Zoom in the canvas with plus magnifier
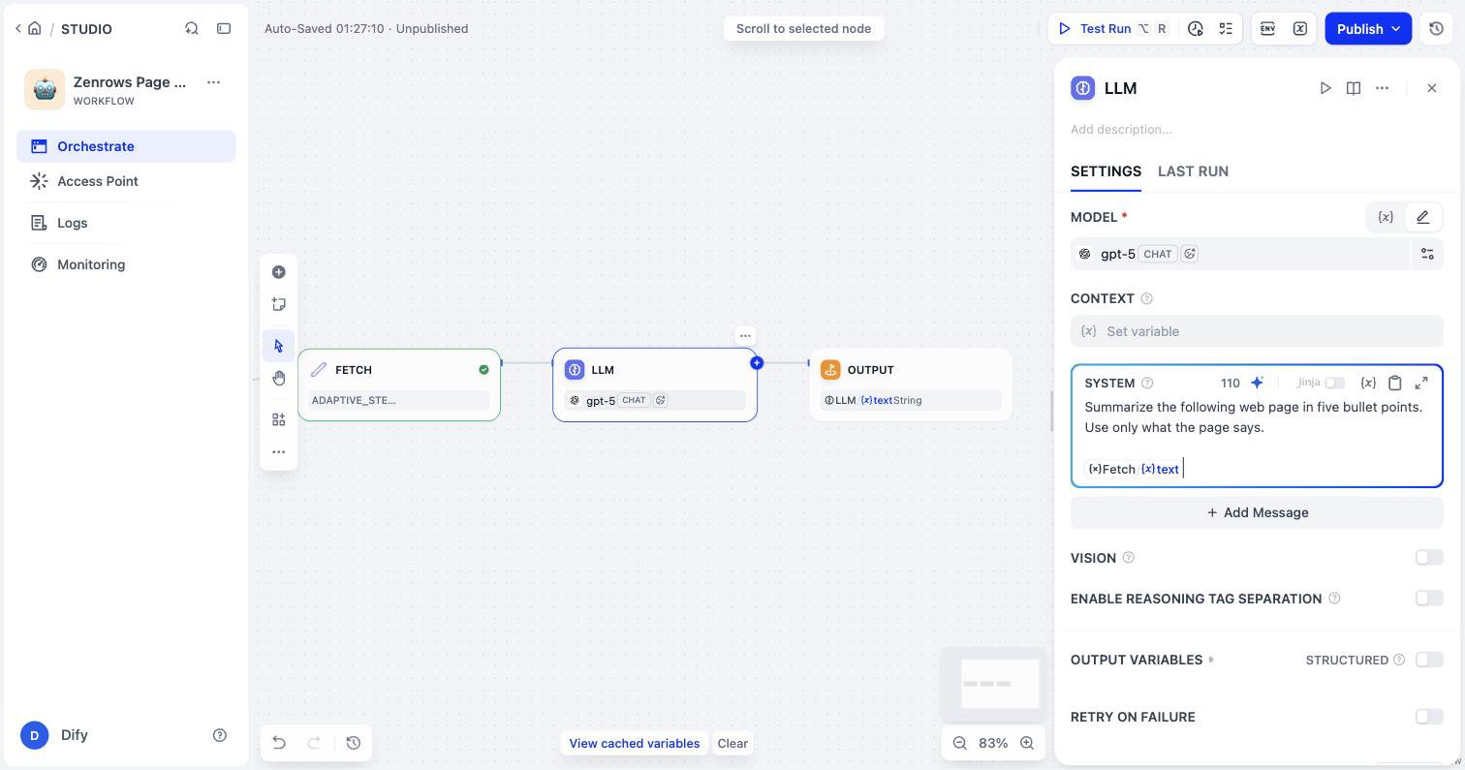The image size is (1465, 770). [1027, 743]
